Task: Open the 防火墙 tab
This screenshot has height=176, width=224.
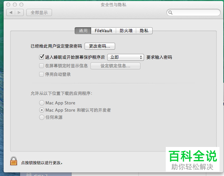Action: click(126, 31)
